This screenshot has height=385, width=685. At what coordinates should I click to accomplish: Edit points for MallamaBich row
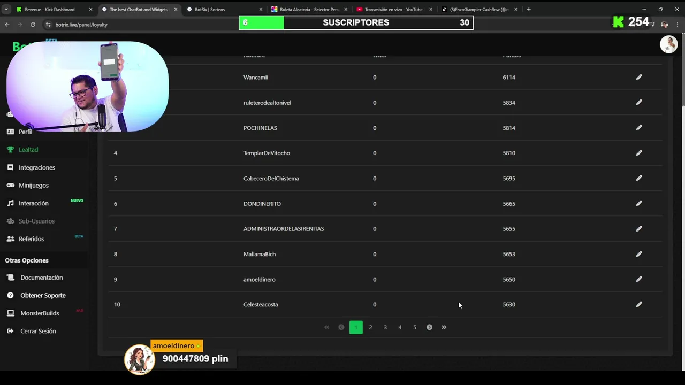639,254
